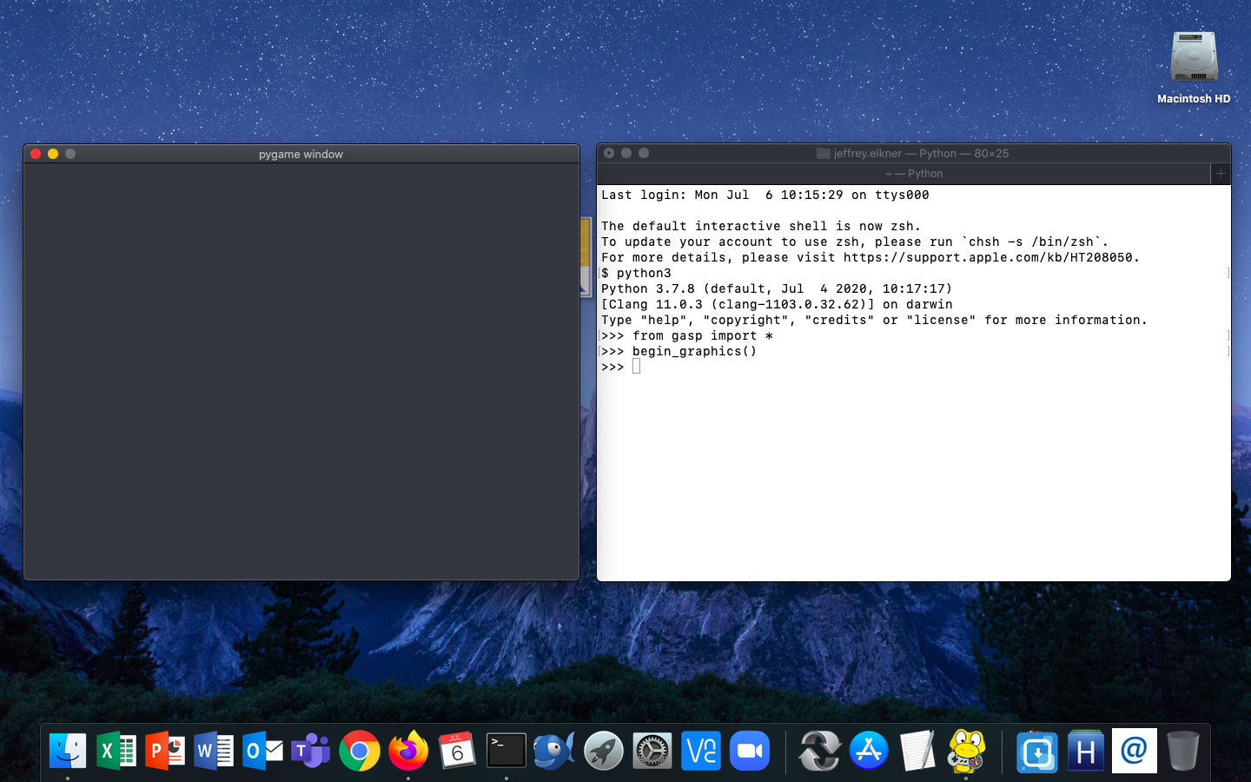Click the 'Last login: Mon Jul 6' line
The image size is (1251, 782).
coord(765,195)
